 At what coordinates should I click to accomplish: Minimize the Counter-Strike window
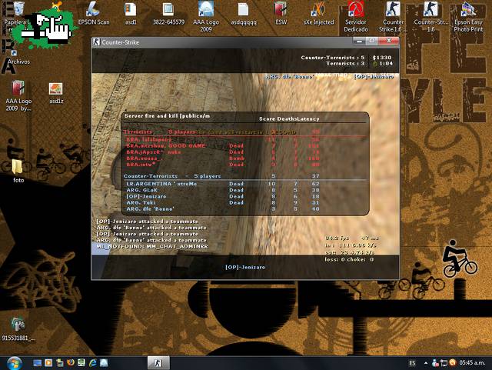pyautogui.click(x=359, y=41)
